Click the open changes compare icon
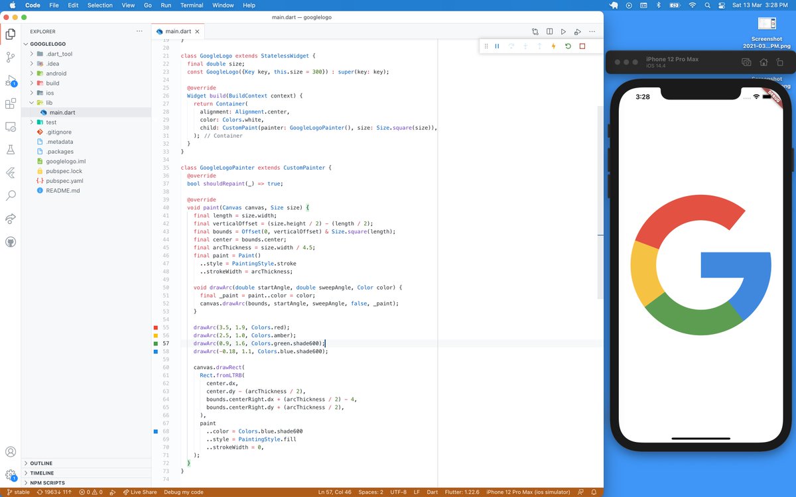 tap(535, 31)
